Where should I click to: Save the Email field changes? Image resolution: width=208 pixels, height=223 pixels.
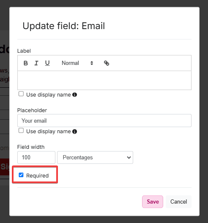point(153,202)
